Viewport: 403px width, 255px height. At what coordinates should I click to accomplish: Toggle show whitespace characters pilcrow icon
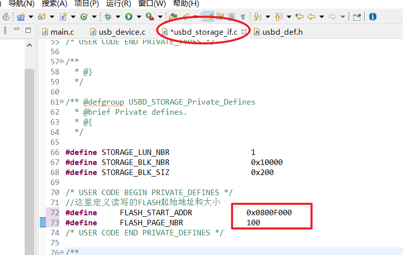point(243,17)
